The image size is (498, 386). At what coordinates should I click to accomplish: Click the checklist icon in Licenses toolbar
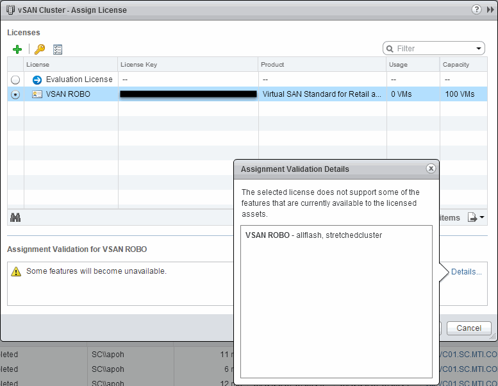[x=58, y=49]
